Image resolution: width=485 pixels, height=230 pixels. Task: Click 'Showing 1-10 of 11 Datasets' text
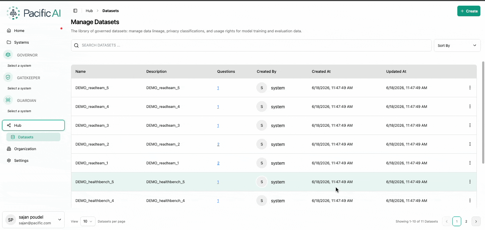point(417,221)
